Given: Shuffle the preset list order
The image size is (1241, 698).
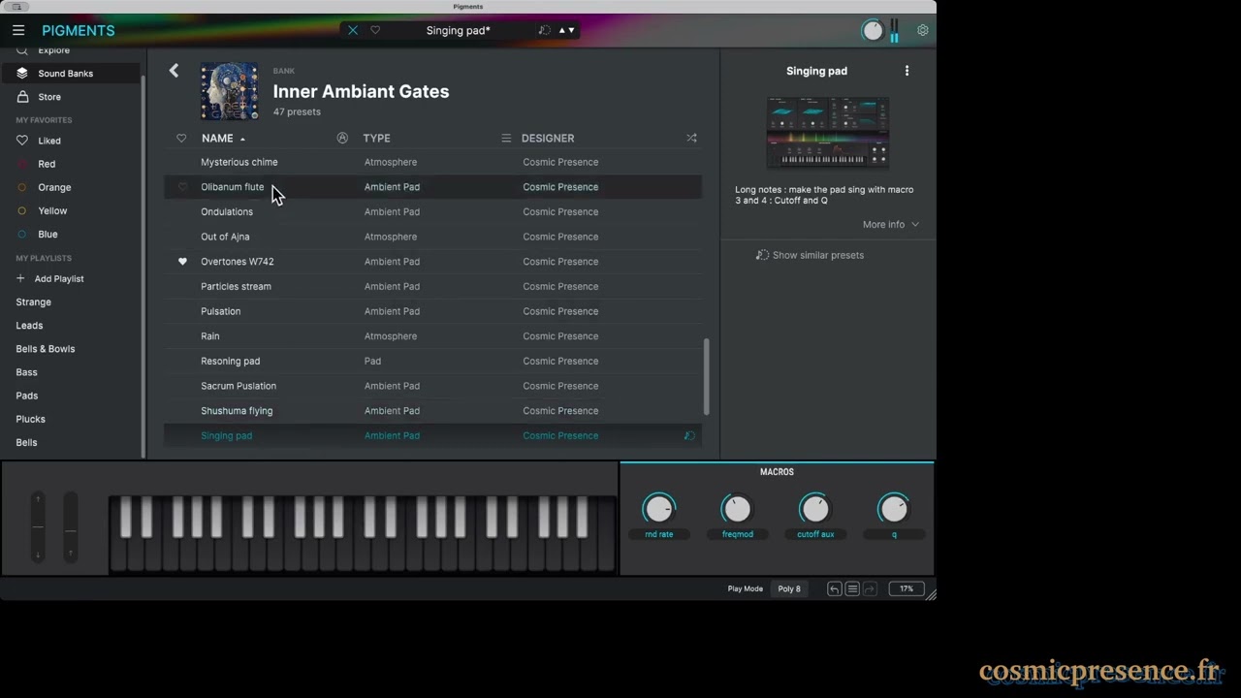Looking at the screenshot, I should pyautogui.click(x=691, y=138).
